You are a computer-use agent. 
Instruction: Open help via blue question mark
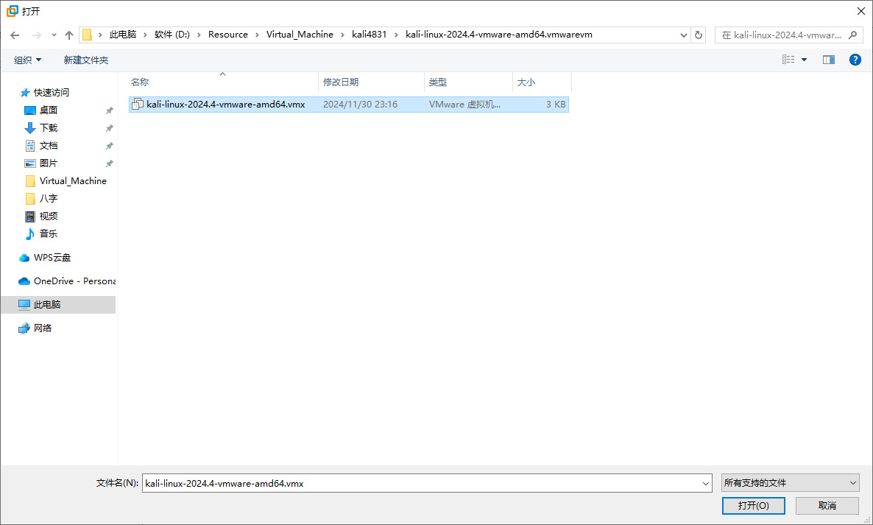[855, 60]
